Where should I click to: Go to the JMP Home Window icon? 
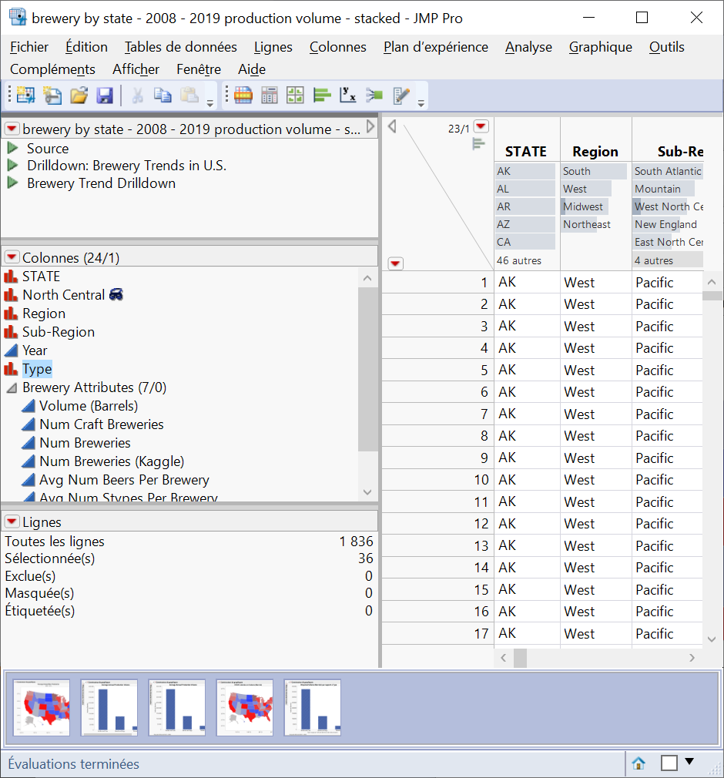pyautogui.click(x=639, y=763)
